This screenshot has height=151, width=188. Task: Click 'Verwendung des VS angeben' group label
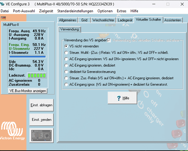[85, 40]
